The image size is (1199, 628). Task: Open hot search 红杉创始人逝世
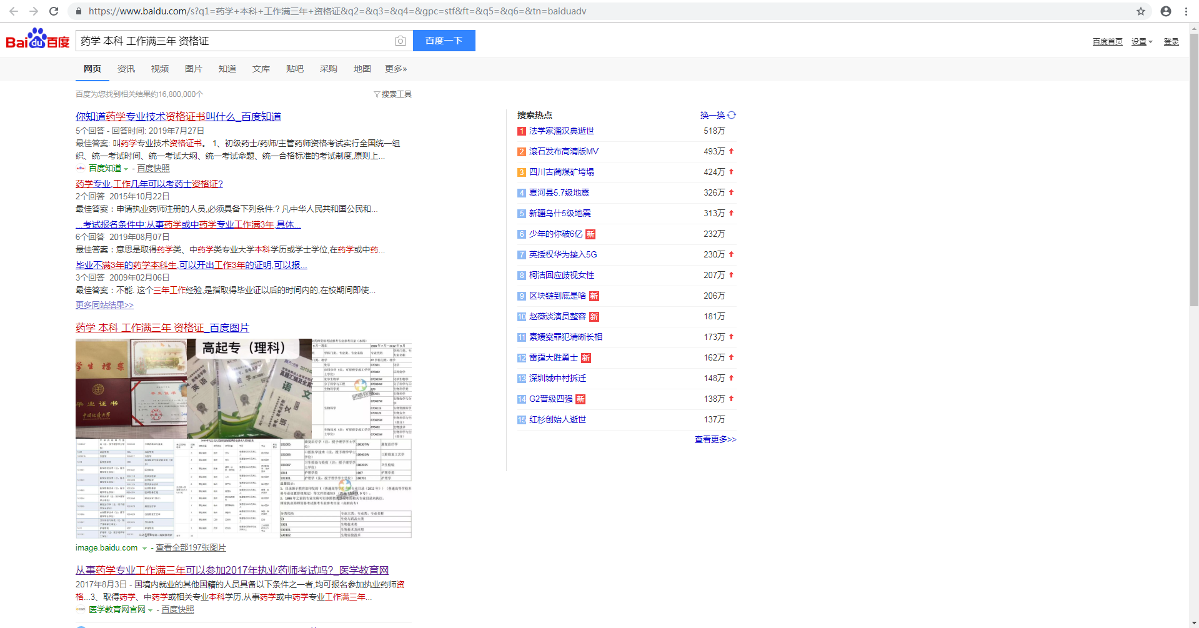coord(558,419)
